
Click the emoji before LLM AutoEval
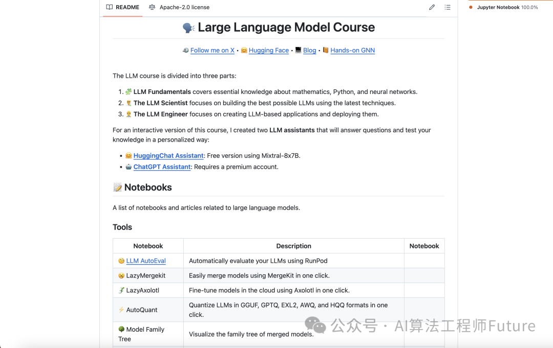(121, 261)
